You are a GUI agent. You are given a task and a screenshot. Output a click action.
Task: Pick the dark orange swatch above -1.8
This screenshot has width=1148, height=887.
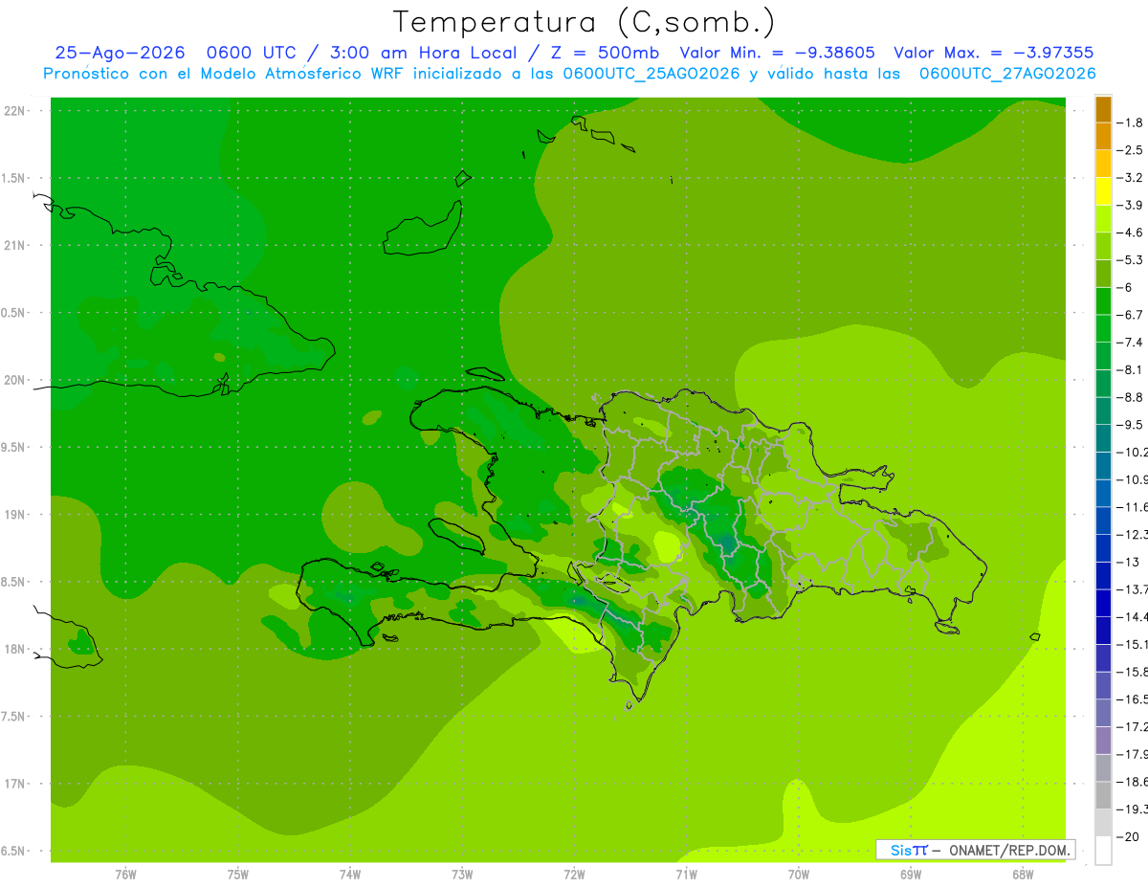click(x=1103, y=109)
